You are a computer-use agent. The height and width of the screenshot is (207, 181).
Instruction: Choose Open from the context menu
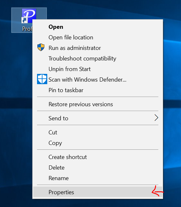tap(98, 27)
